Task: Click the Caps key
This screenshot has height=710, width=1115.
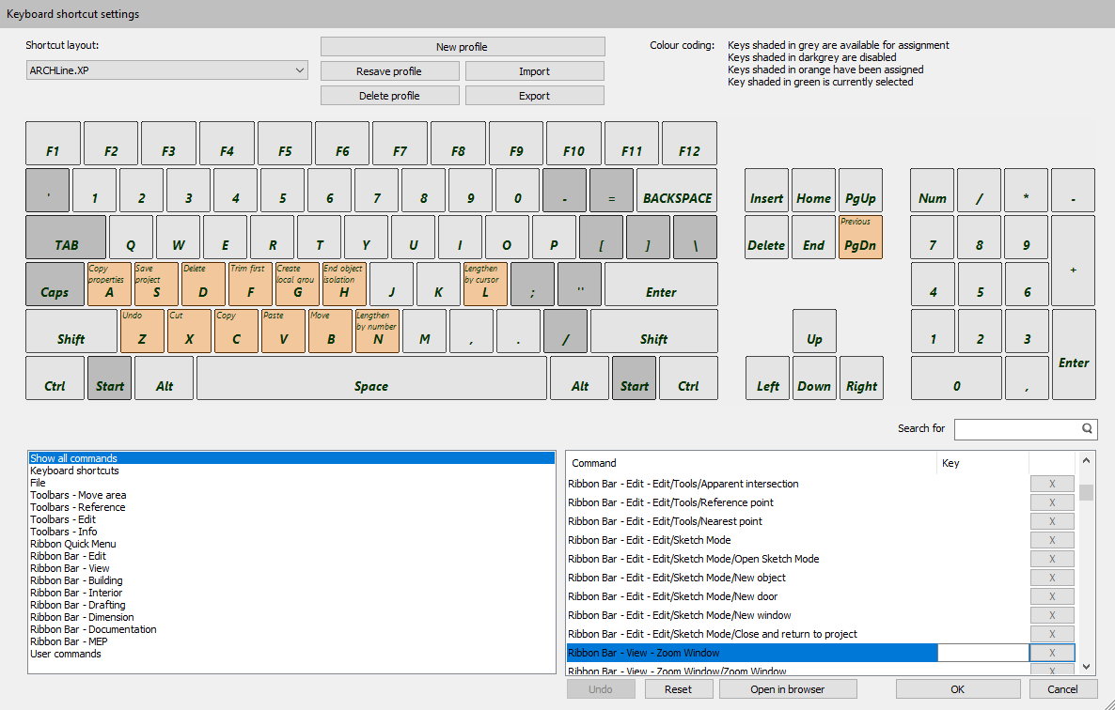Action: pos(55,284)
